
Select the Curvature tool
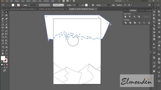click(x=6, y=19)
